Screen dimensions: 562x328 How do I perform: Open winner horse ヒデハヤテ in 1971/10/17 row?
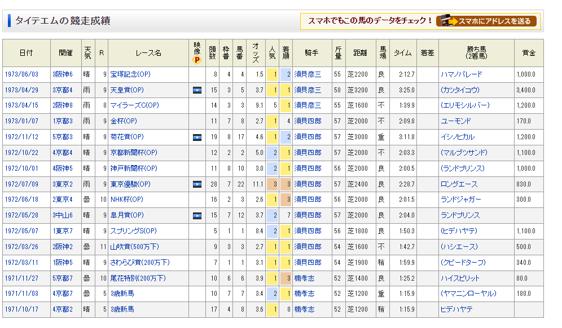coord(456,309)
